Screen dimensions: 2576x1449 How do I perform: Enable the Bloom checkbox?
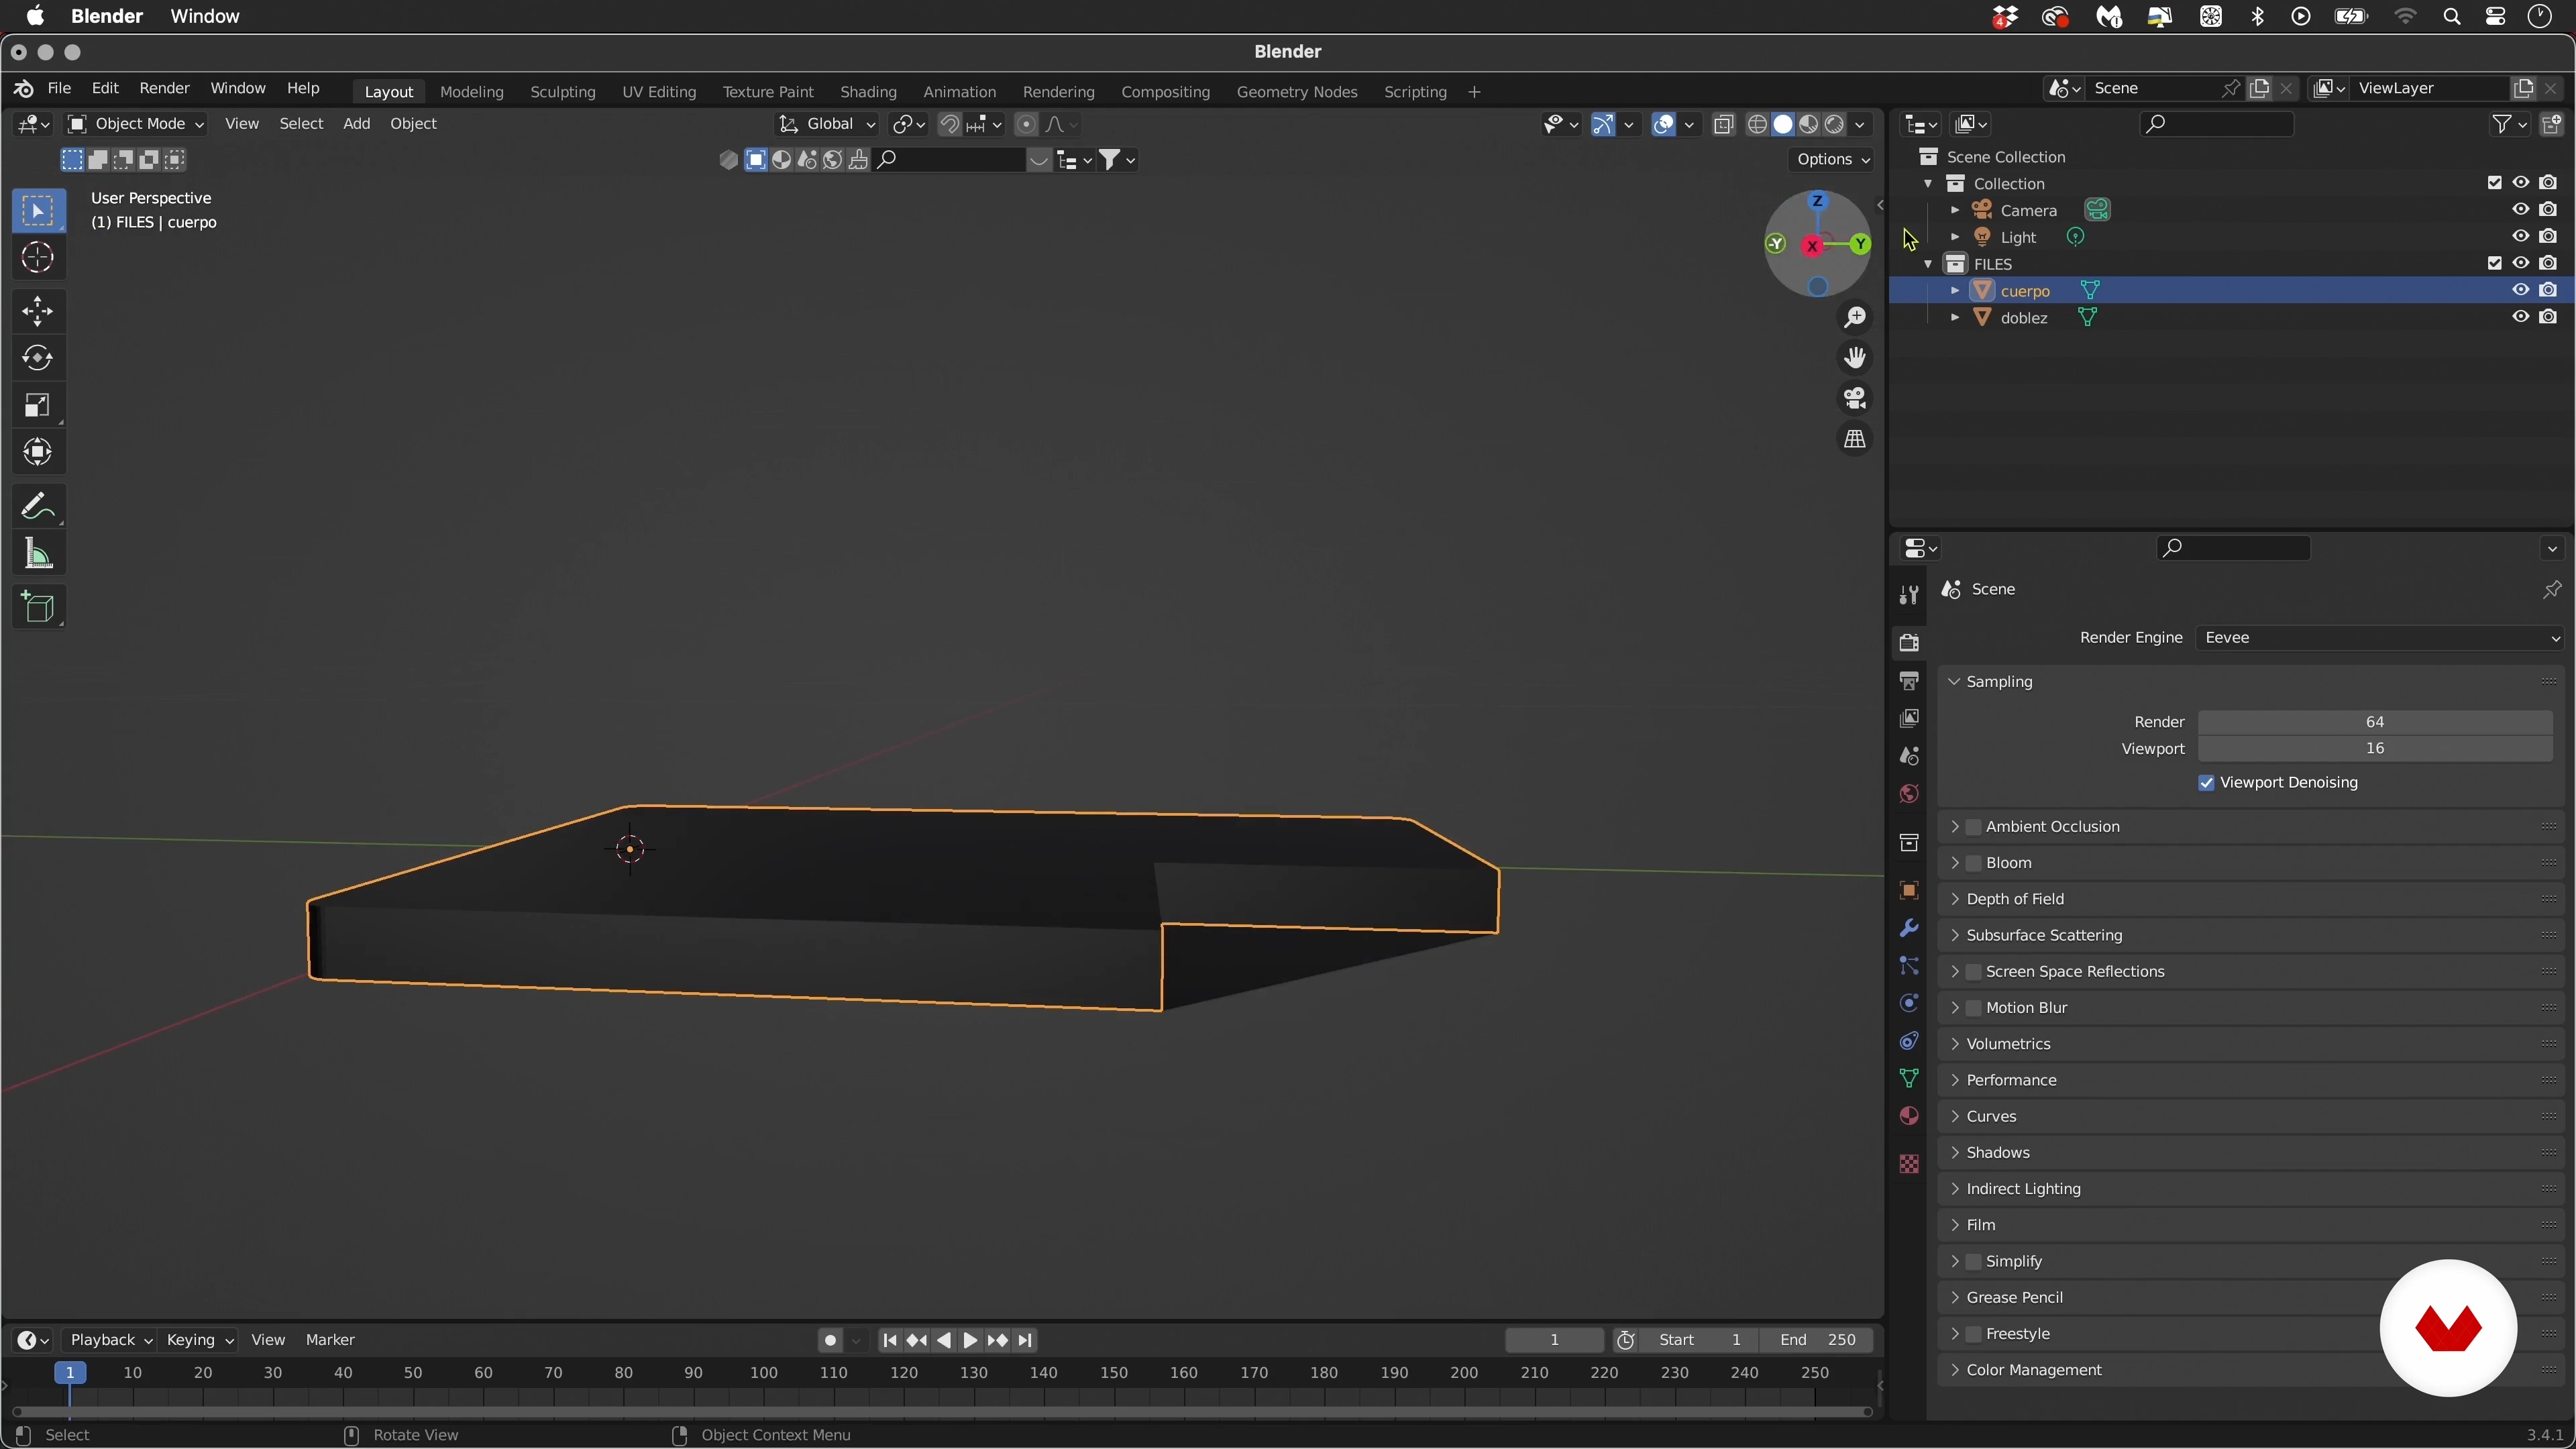click(1974, 863)
